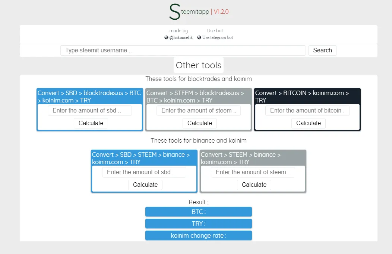Click the Steemitapp logo
This screenshot has height=254, width=392.
point(198,12)
